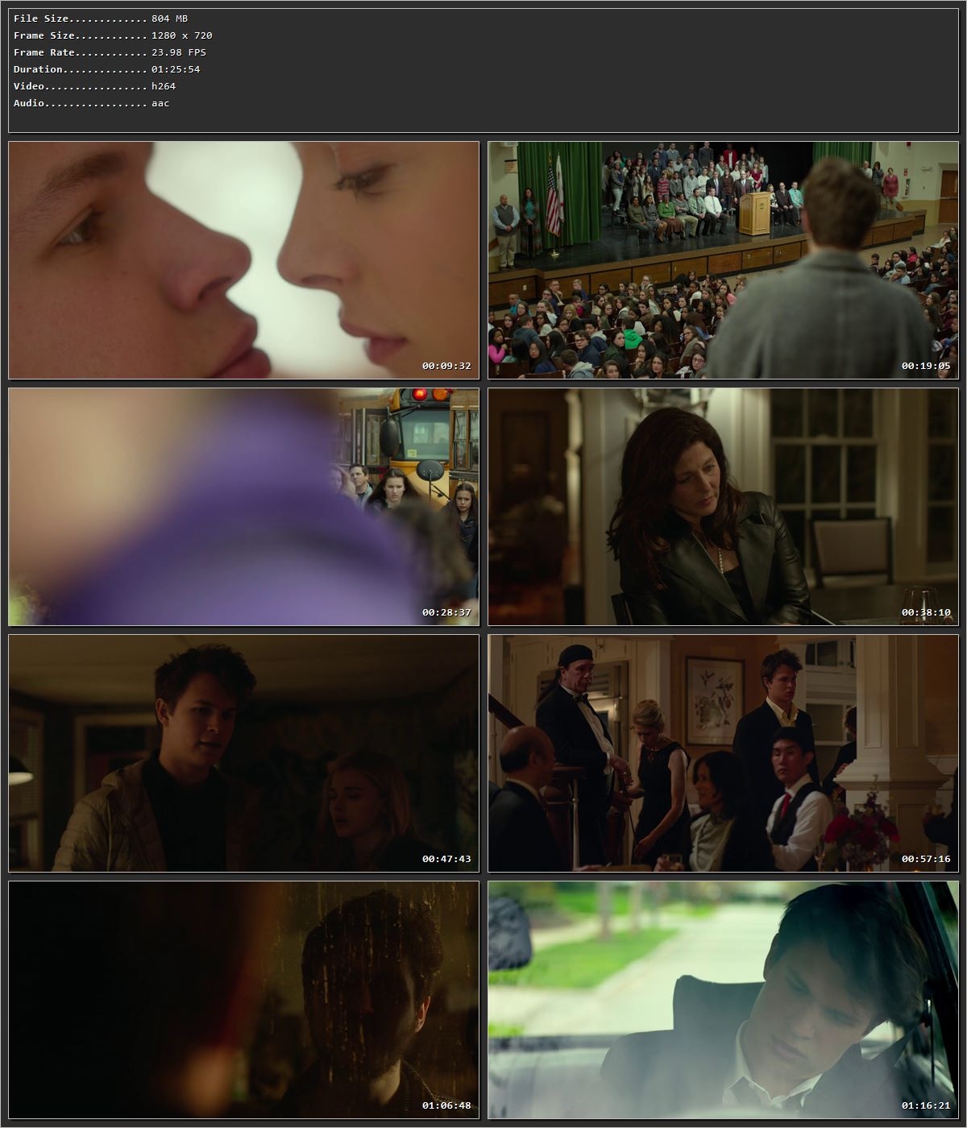Viewport: 967px width, 1128px height.
Task: Select the 00:38:10 timestamp overlay
Action: coord(924,612)
